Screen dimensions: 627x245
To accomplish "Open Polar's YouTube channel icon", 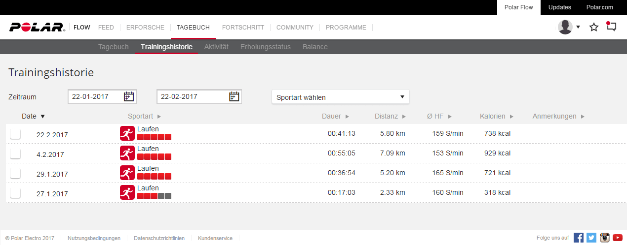I will pyautogui.click(x=618, y=238).
